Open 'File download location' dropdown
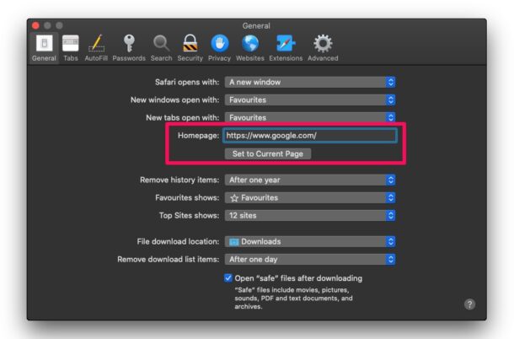514x339 pixels. pyautogui.click(x=310, y=241)
